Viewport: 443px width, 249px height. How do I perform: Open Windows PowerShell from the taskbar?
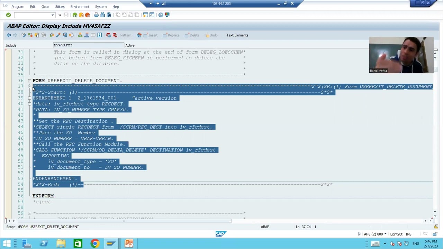coord(44,244)
